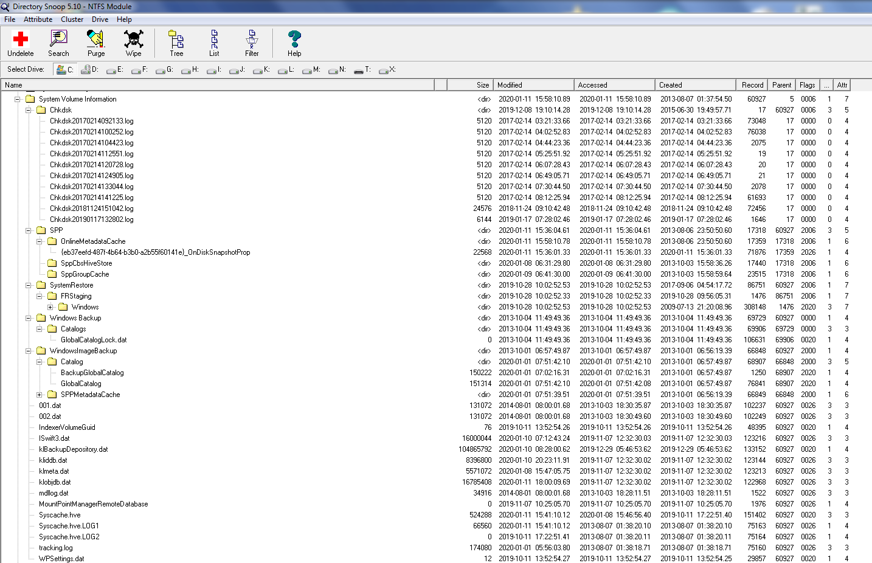Open the Help menu
Image resolution: width=872 pixels, height=563 pixels.
pos(124,19)
